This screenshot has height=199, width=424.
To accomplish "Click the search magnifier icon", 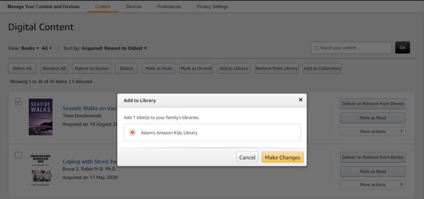I will click(x=316, y=48).
